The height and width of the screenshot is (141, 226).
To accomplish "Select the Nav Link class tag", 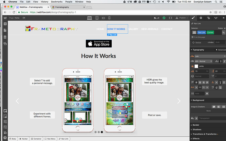I will [201, 32].
